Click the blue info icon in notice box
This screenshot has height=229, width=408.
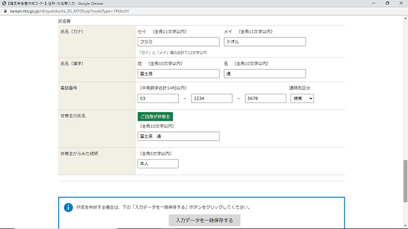point(69,207)
